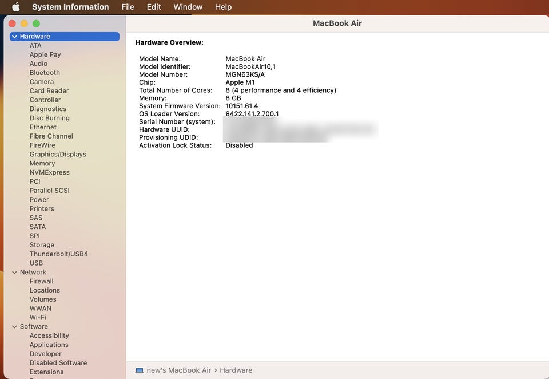Select the Network category row
Image resolution: width=549 pixels, height=379 pixels.
click(x=65, y=272)
